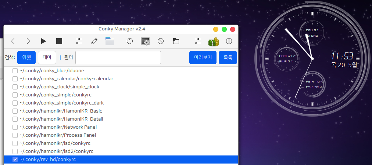Open the theme folder with the blue folder icon
Screen dimensions: 372x165
click(x=110, y=41)
